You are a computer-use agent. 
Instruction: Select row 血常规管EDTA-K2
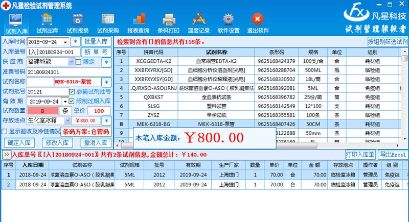tap(258, 61)
